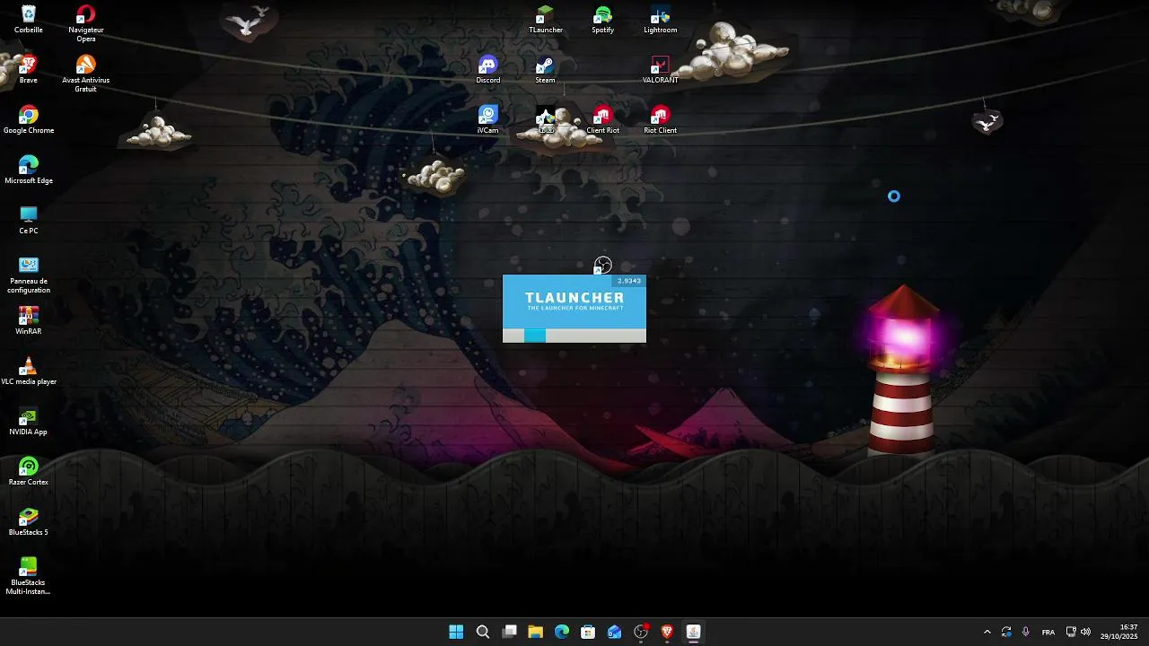Click the TLAUNCHER splash screen logo

pyautogui.click(x=574, y=301)
